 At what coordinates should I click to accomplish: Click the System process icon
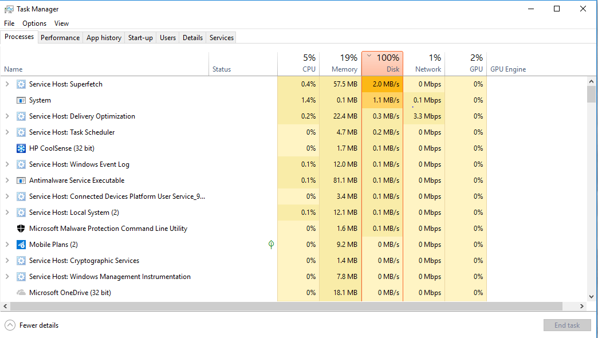21,100
